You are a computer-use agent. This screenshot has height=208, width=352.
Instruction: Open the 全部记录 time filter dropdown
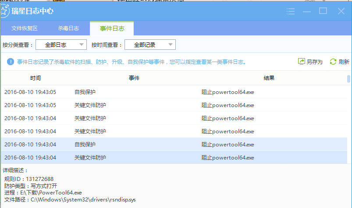[x=150, y=45]
